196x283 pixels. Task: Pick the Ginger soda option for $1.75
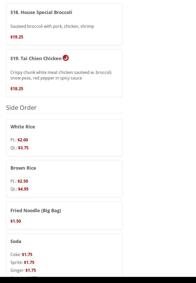(23, 270)
